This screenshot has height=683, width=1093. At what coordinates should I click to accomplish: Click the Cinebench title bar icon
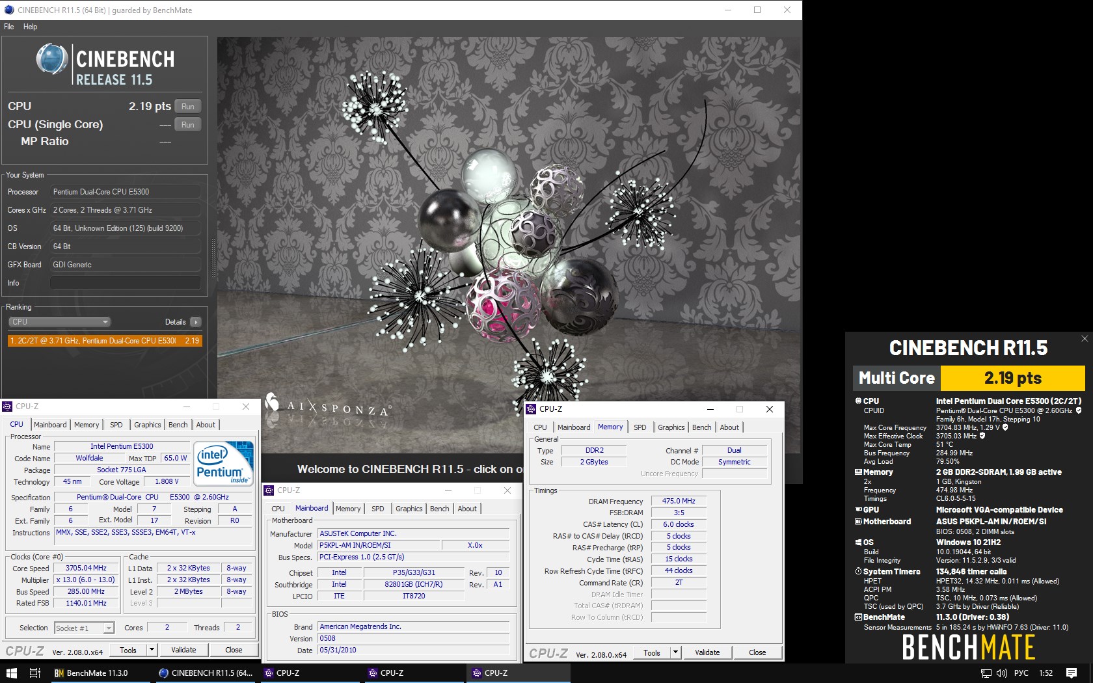8,10
